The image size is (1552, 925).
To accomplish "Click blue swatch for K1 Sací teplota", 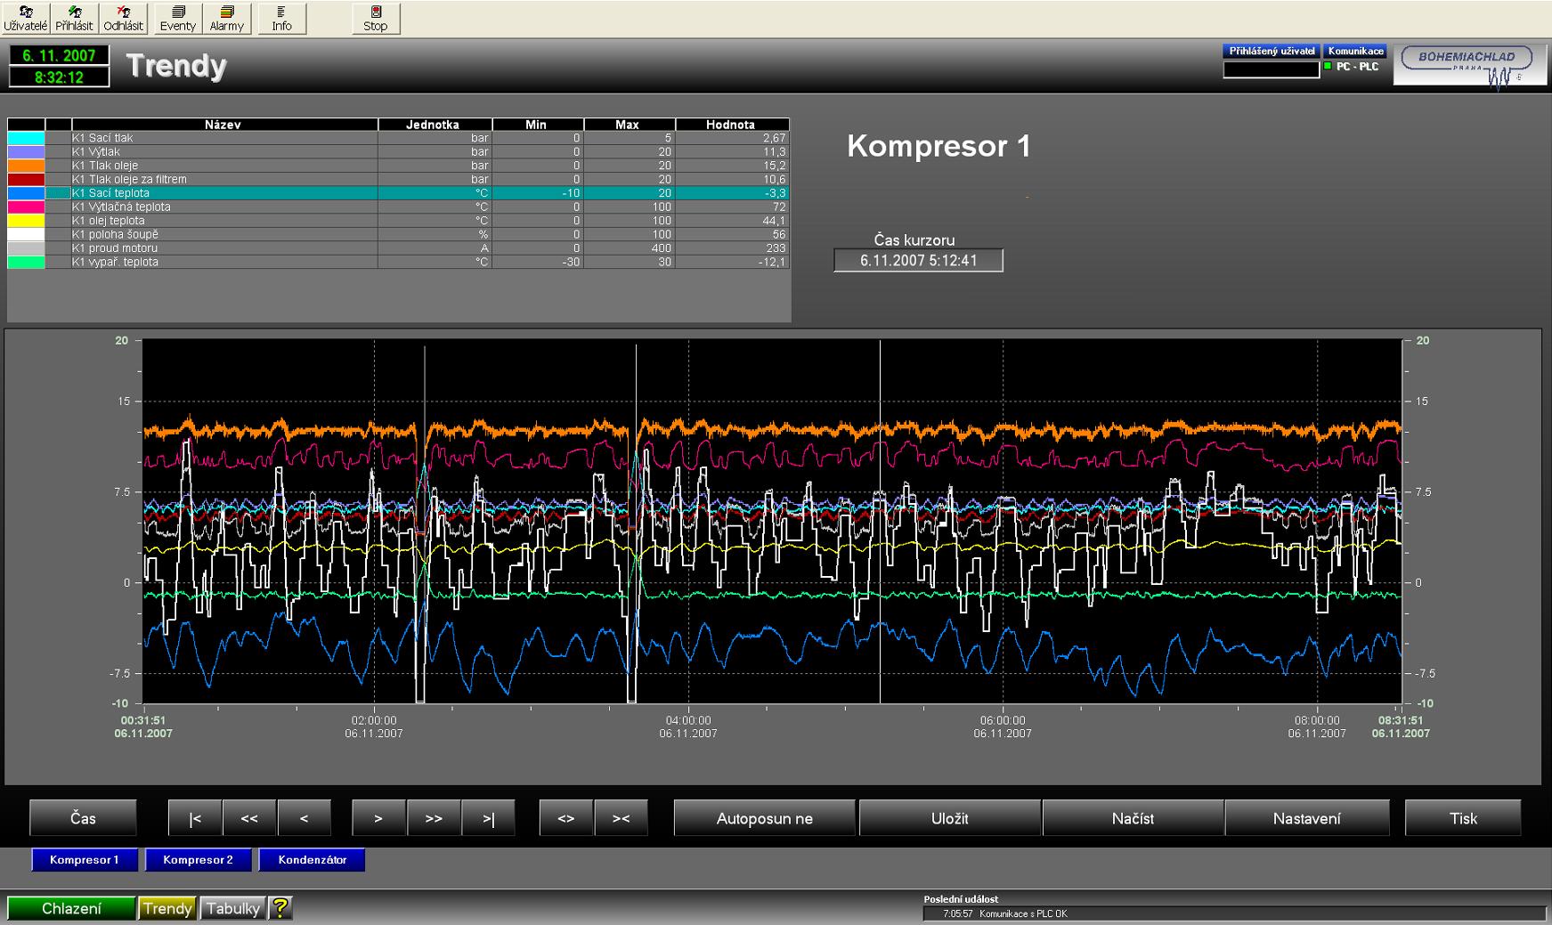I will pyautogui.click(x=26, y=193).
